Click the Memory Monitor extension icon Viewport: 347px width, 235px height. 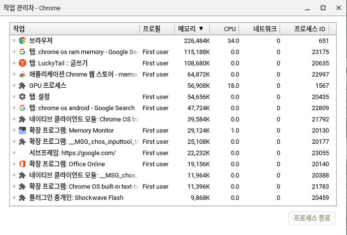pos(22,130)
